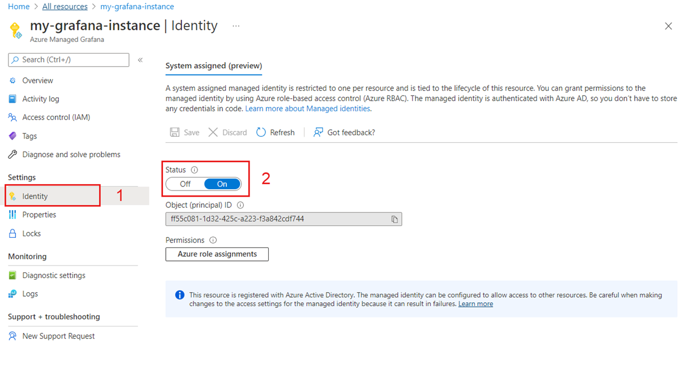Open Diagnostic settings in the sidebar
Screen dimensions: 679x378
pos(54,275)
